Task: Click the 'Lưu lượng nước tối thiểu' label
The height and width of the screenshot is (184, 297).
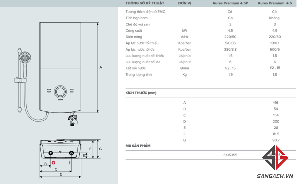Action: (145, 56)
